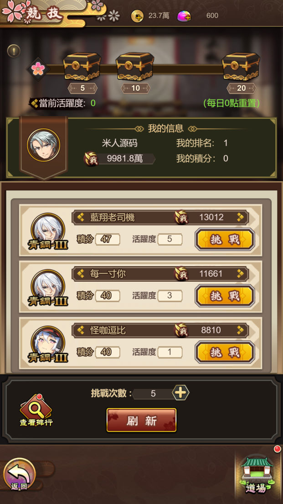Challenge player 藍翔老司機

(x=225, y=239)
